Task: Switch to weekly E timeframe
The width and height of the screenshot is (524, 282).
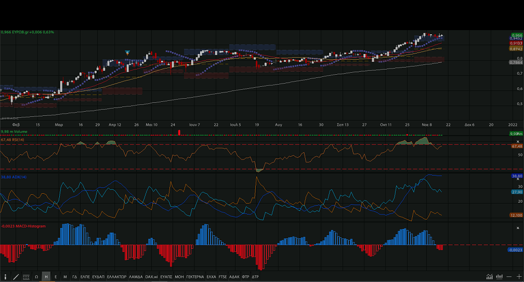Action: pyautogui.click(x=56, y=277)
